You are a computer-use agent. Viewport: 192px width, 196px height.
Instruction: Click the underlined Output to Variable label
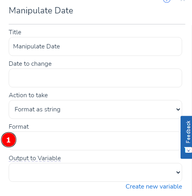coord(35,158)
